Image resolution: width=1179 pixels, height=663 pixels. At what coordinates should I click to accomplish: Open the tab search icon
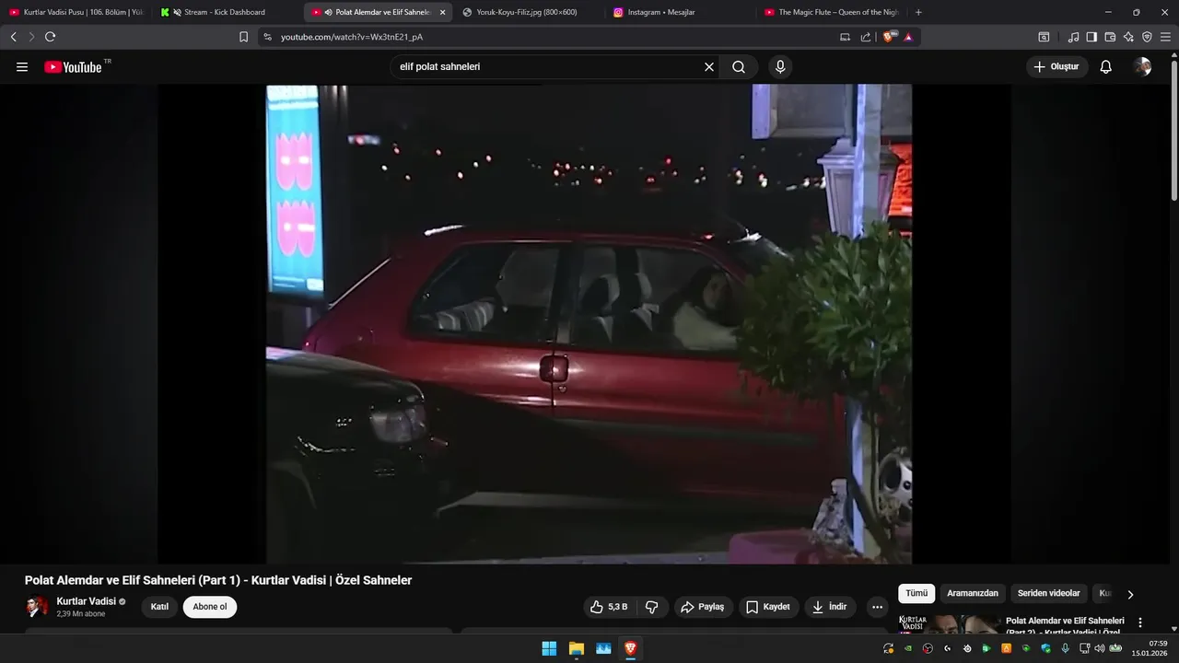pyautogui.click(x=1044, y=37)
